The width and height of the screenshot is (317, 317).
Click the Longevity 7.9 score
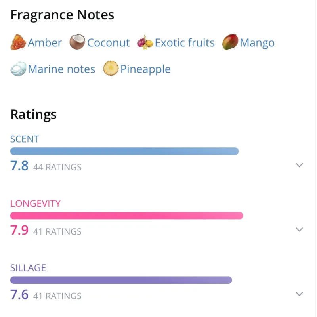click(x=19, y=230)
